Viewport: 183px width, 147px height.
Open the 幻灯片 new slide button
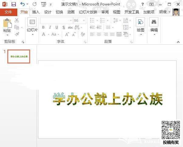click(32, 27)
